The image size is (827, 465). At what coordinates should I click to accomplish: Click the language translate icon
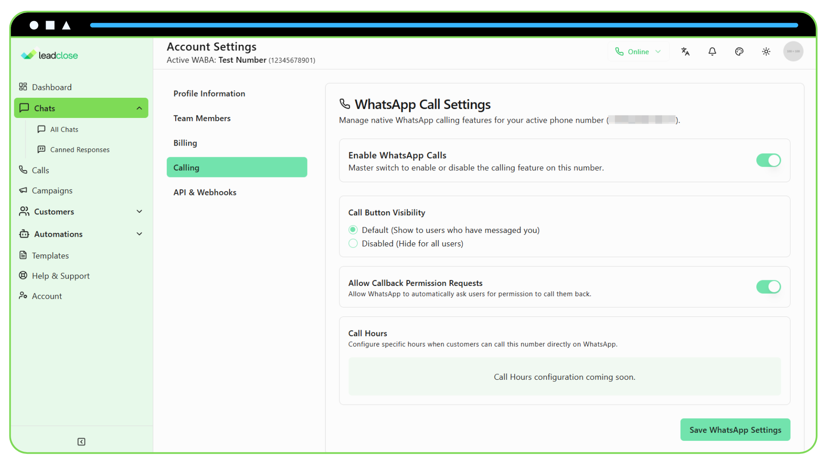coord(685,52)
